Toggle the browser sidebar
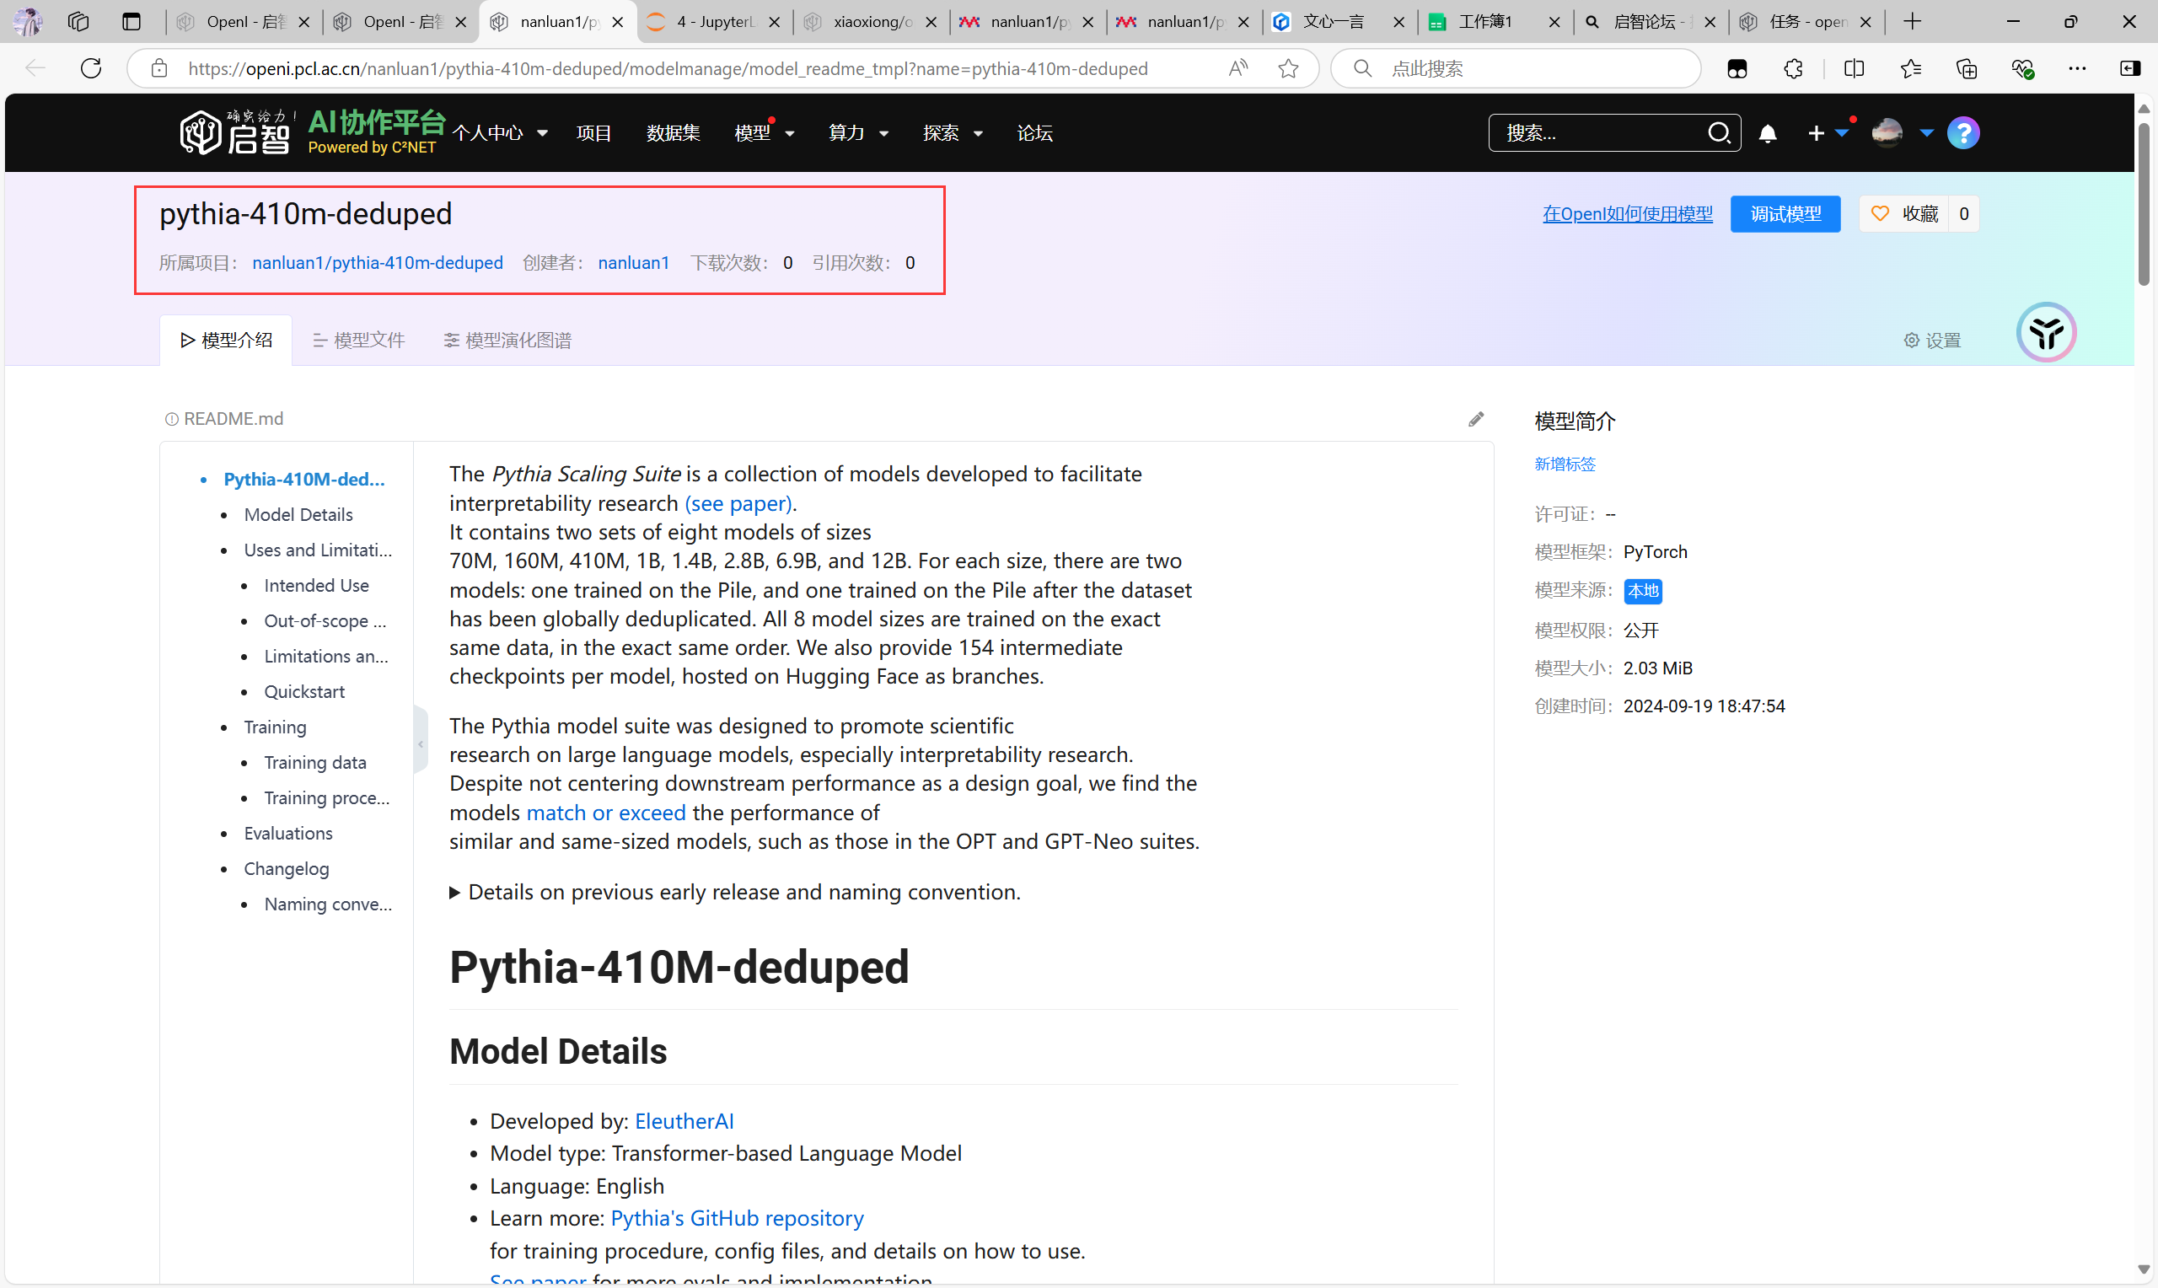 coord(2130,68)
